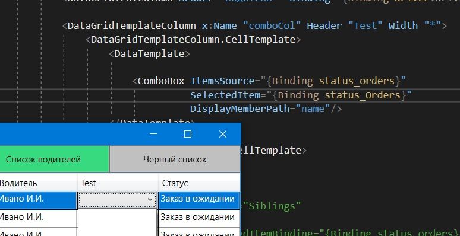
Task: Sort by the Водитель column header
Action: coord(38,183)
